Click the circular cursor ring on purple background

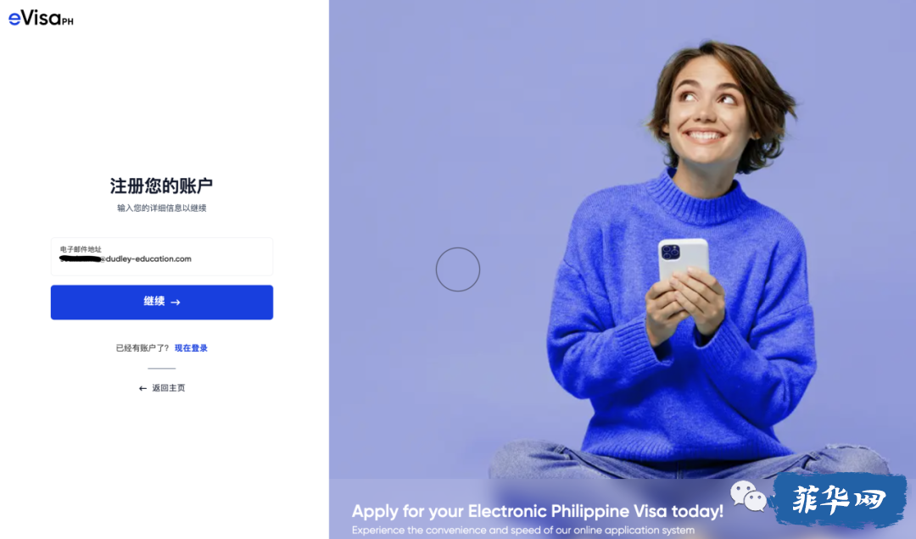[458, 269]
